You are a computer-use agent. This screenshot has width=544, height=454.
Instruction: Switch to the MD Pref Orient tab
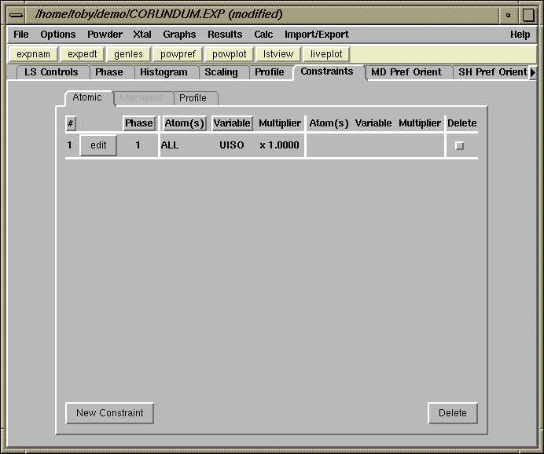pyautogui.click(x=406, y=72)
